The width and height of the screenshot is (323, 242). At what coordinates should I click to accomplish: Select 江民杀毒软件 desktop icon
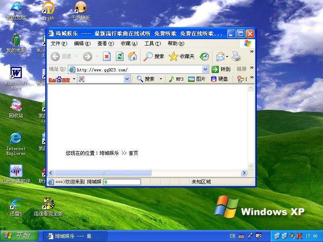[x=16, y=174]
